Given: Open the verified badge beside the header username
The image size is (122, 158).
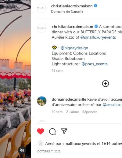Looking at the screenshot, I should (x=95, y=6).
